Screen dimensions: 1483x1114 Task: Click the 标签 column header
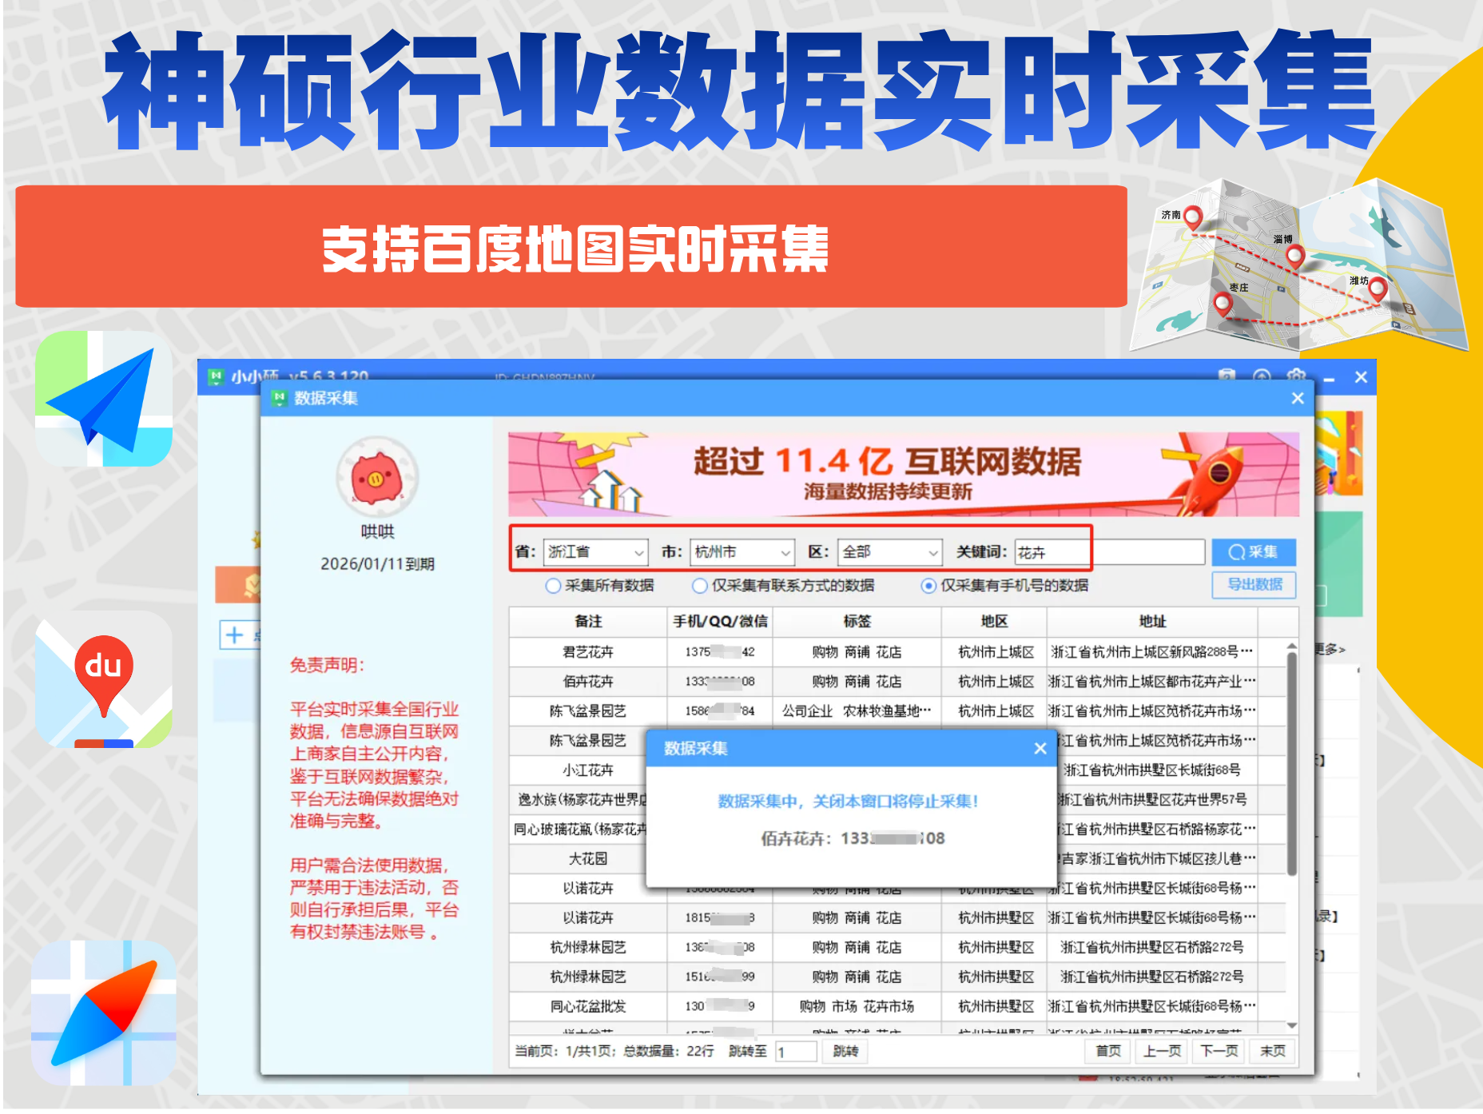[857, 622]
